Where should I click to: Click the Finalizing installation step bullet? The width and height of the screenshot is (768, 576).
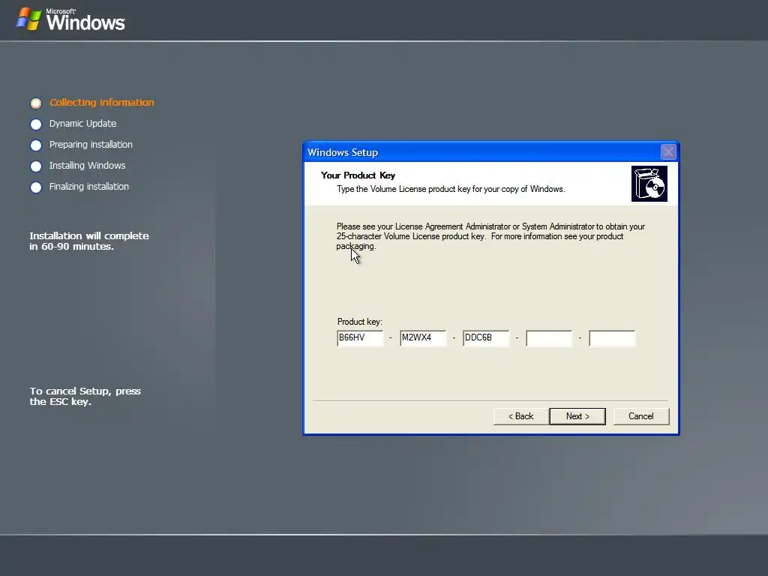(x=36, y=187)
